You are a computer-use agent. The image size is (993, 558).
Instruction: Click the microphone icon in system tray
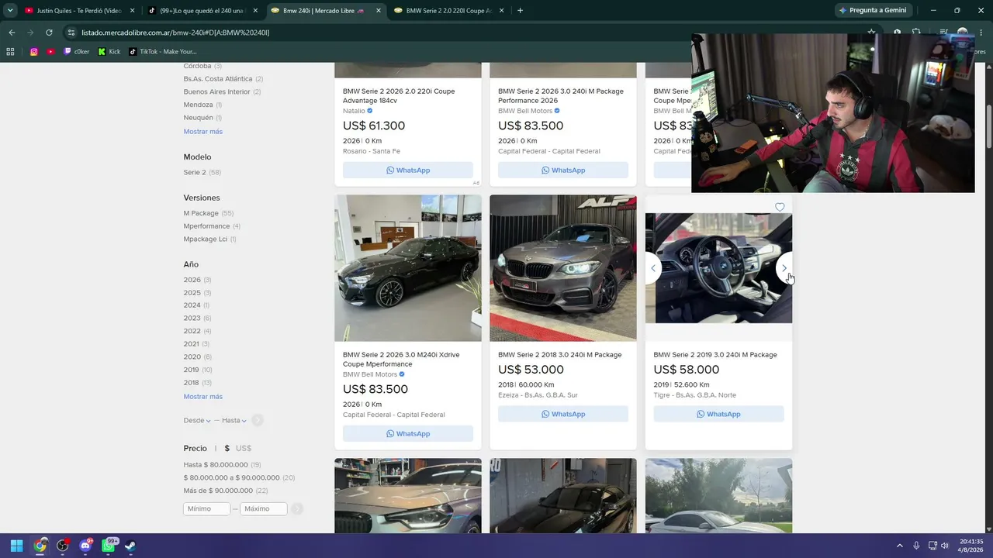pyautogui.click(x=916, y=546)
